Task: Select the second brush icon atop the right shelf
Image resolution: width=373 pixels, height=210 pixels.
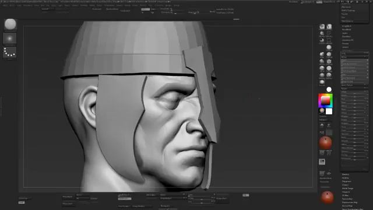Action: coord(329,26)
